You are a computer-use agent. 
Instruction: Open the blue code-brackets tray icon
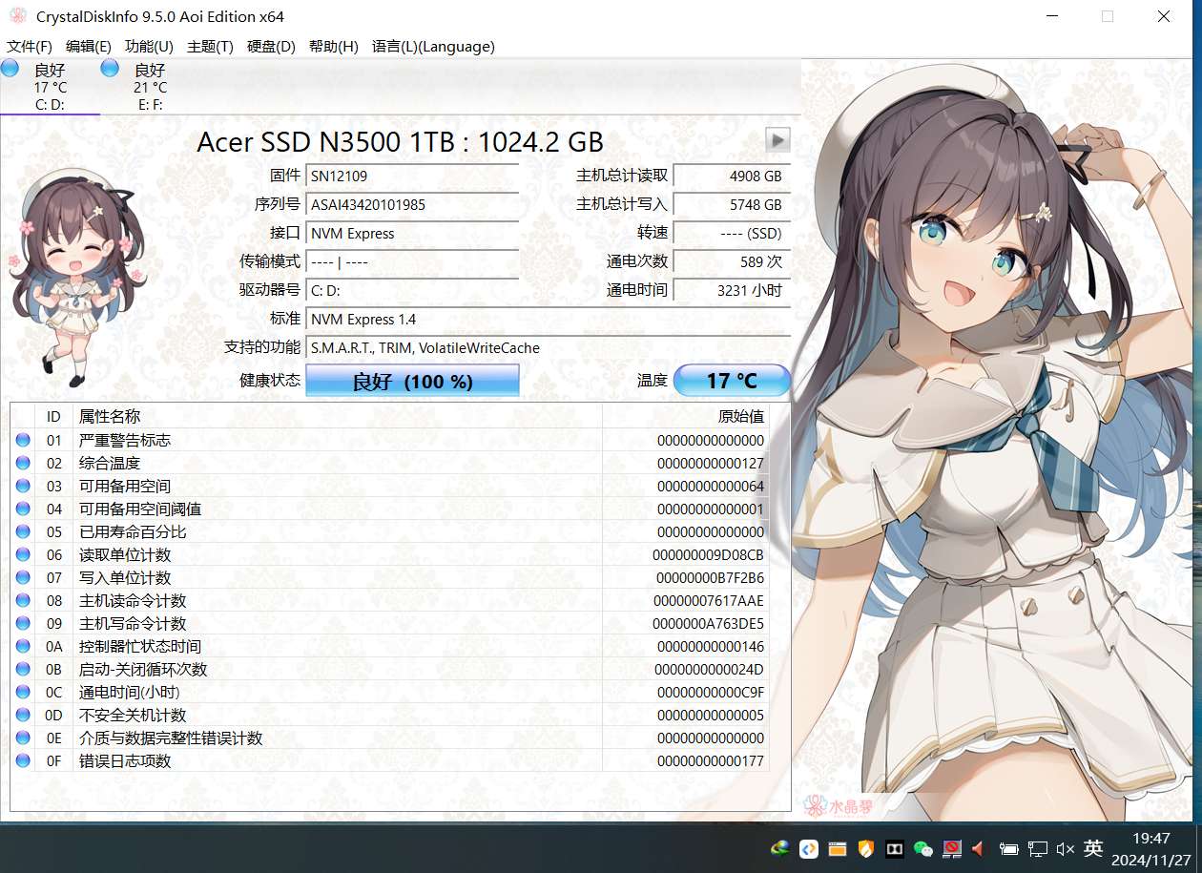point(808,847)
